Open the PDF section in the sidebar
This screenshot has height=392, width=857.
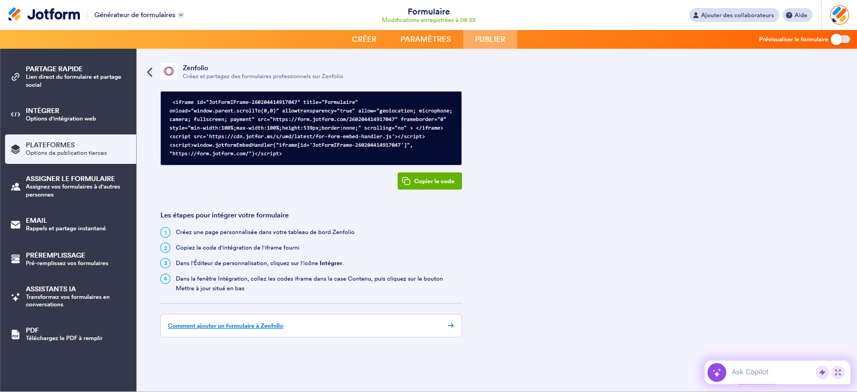pos(71,334)
